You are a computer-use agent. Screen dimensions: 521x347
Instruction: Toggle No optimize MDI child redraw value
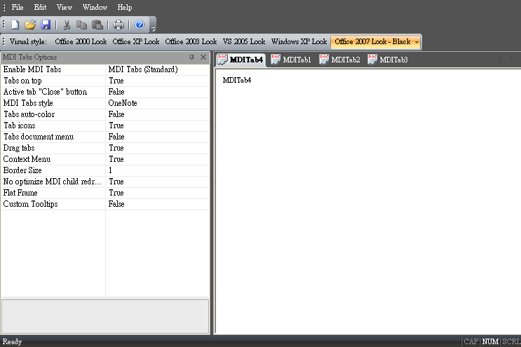coord(158,182)
